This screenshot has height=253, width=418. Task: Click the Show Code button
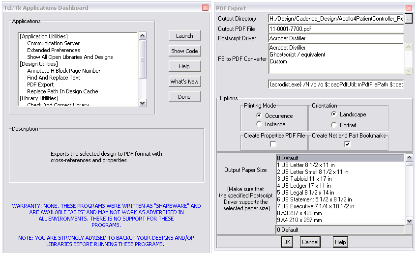(184, 51)
